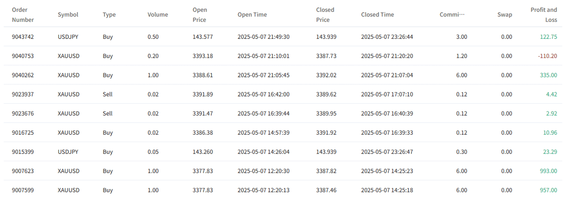Click closed time 2025-05-07 23:26:44
The height and width of the screenshot is (200, 566).
click(387, 37)
